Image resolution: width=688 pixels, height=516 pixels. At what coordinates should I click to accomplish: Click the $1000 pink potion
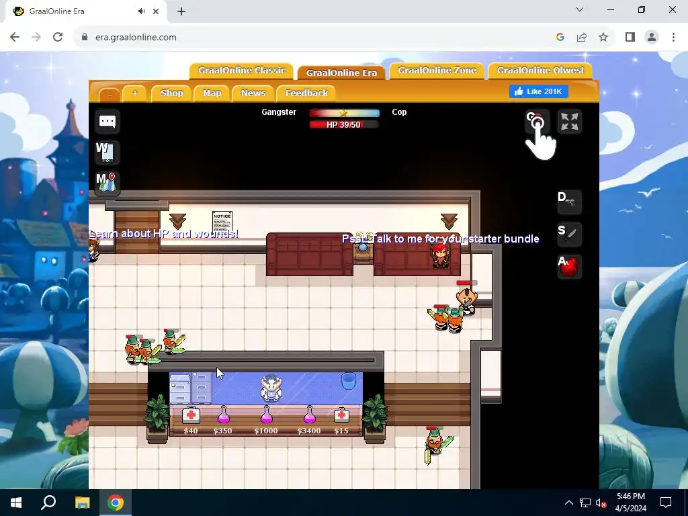tap(266, 415)
